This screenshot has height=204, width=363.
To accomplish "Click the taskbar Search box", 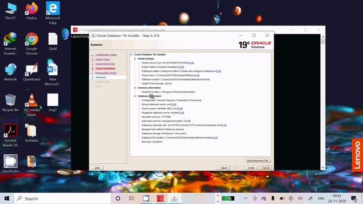I will [x=62, y=198].
